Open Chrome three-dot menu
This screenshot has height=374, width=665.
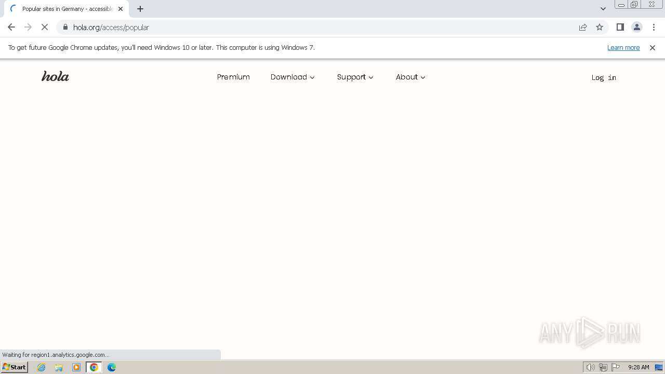pyautogui.click(x=654, y=27)
